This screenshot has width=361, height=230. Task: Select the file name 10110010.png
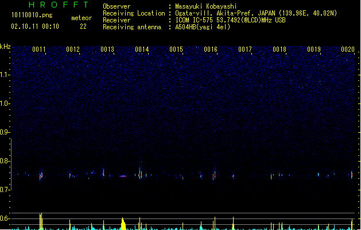click(32, 15)
